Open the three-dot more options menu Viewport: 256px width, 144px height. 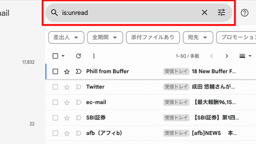[94, 56]
